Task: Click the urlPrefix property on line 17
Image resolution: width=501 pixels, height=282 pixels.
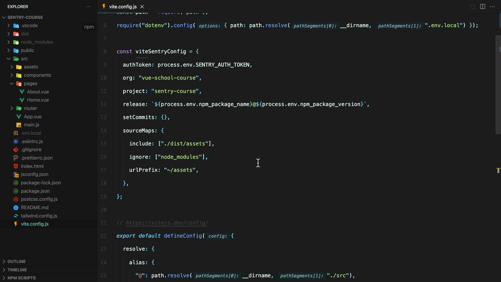Action: 143,170
